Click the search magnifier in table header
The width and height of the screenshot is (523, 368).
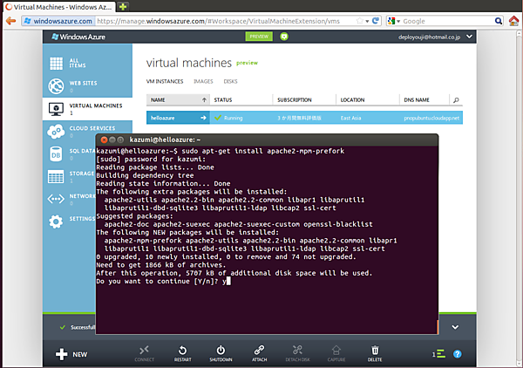(456, 100)
